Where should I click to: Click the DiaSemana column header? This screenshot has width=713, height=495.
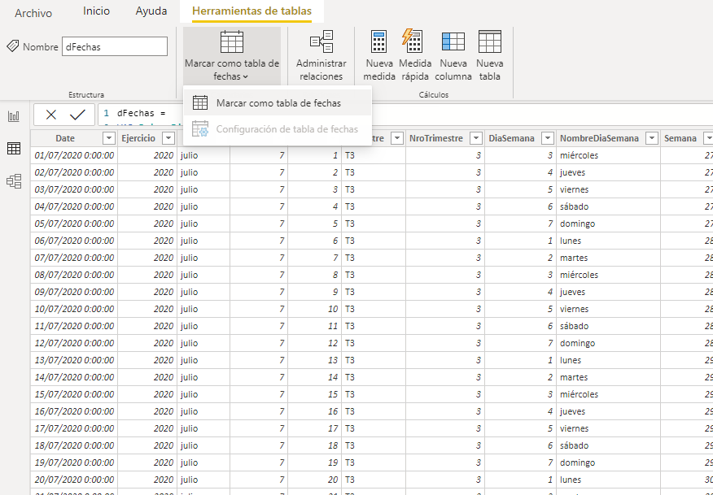click(512, 138)
